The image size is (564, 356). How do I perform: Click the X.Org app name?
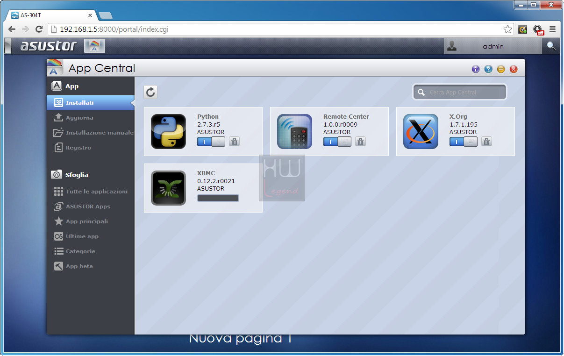(x=458, y=117)
